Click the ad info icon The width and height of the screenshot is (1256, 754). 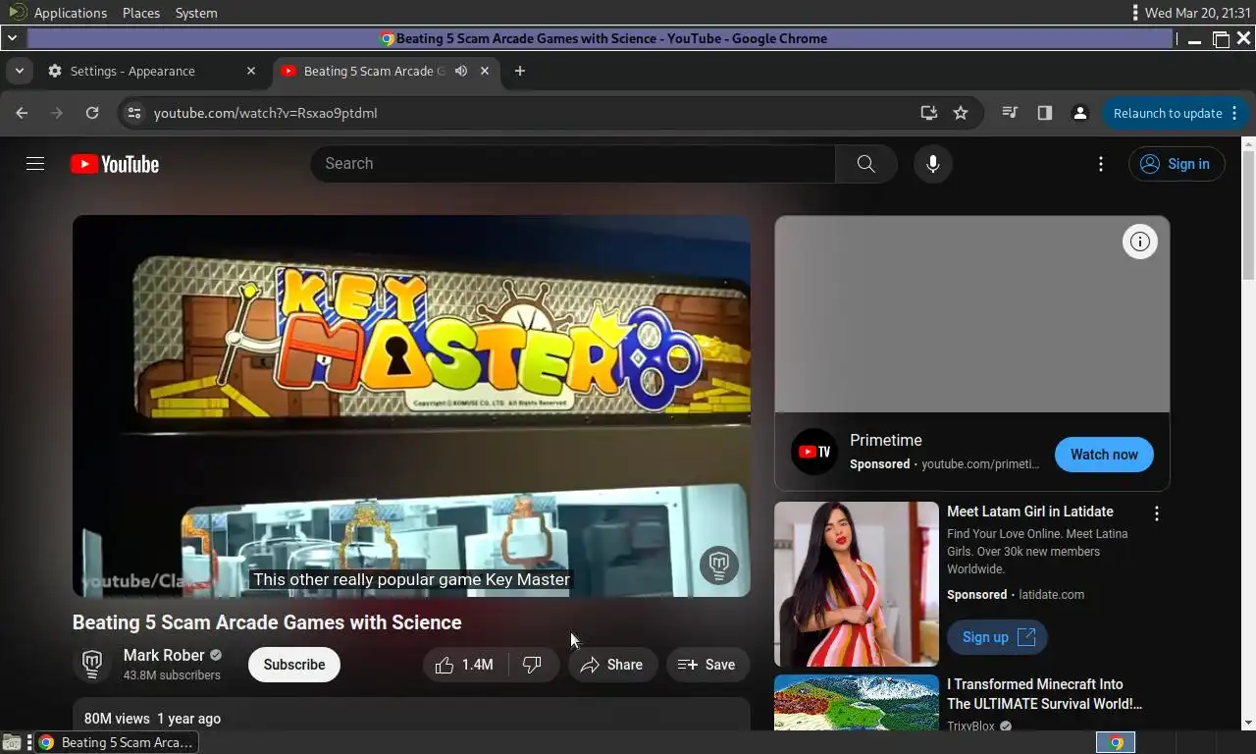point(1140,242)
